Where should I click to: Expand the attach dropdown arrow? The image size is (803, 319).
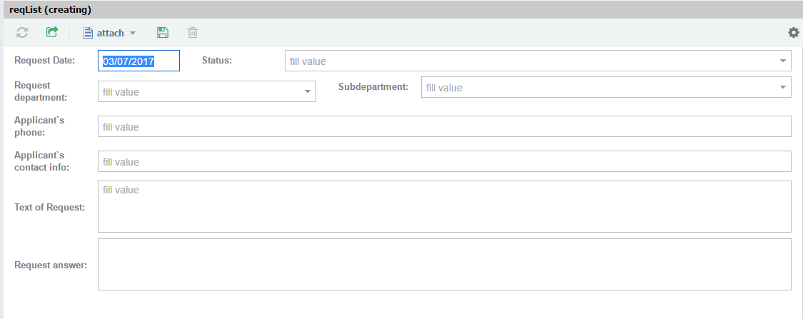[133, 34]
